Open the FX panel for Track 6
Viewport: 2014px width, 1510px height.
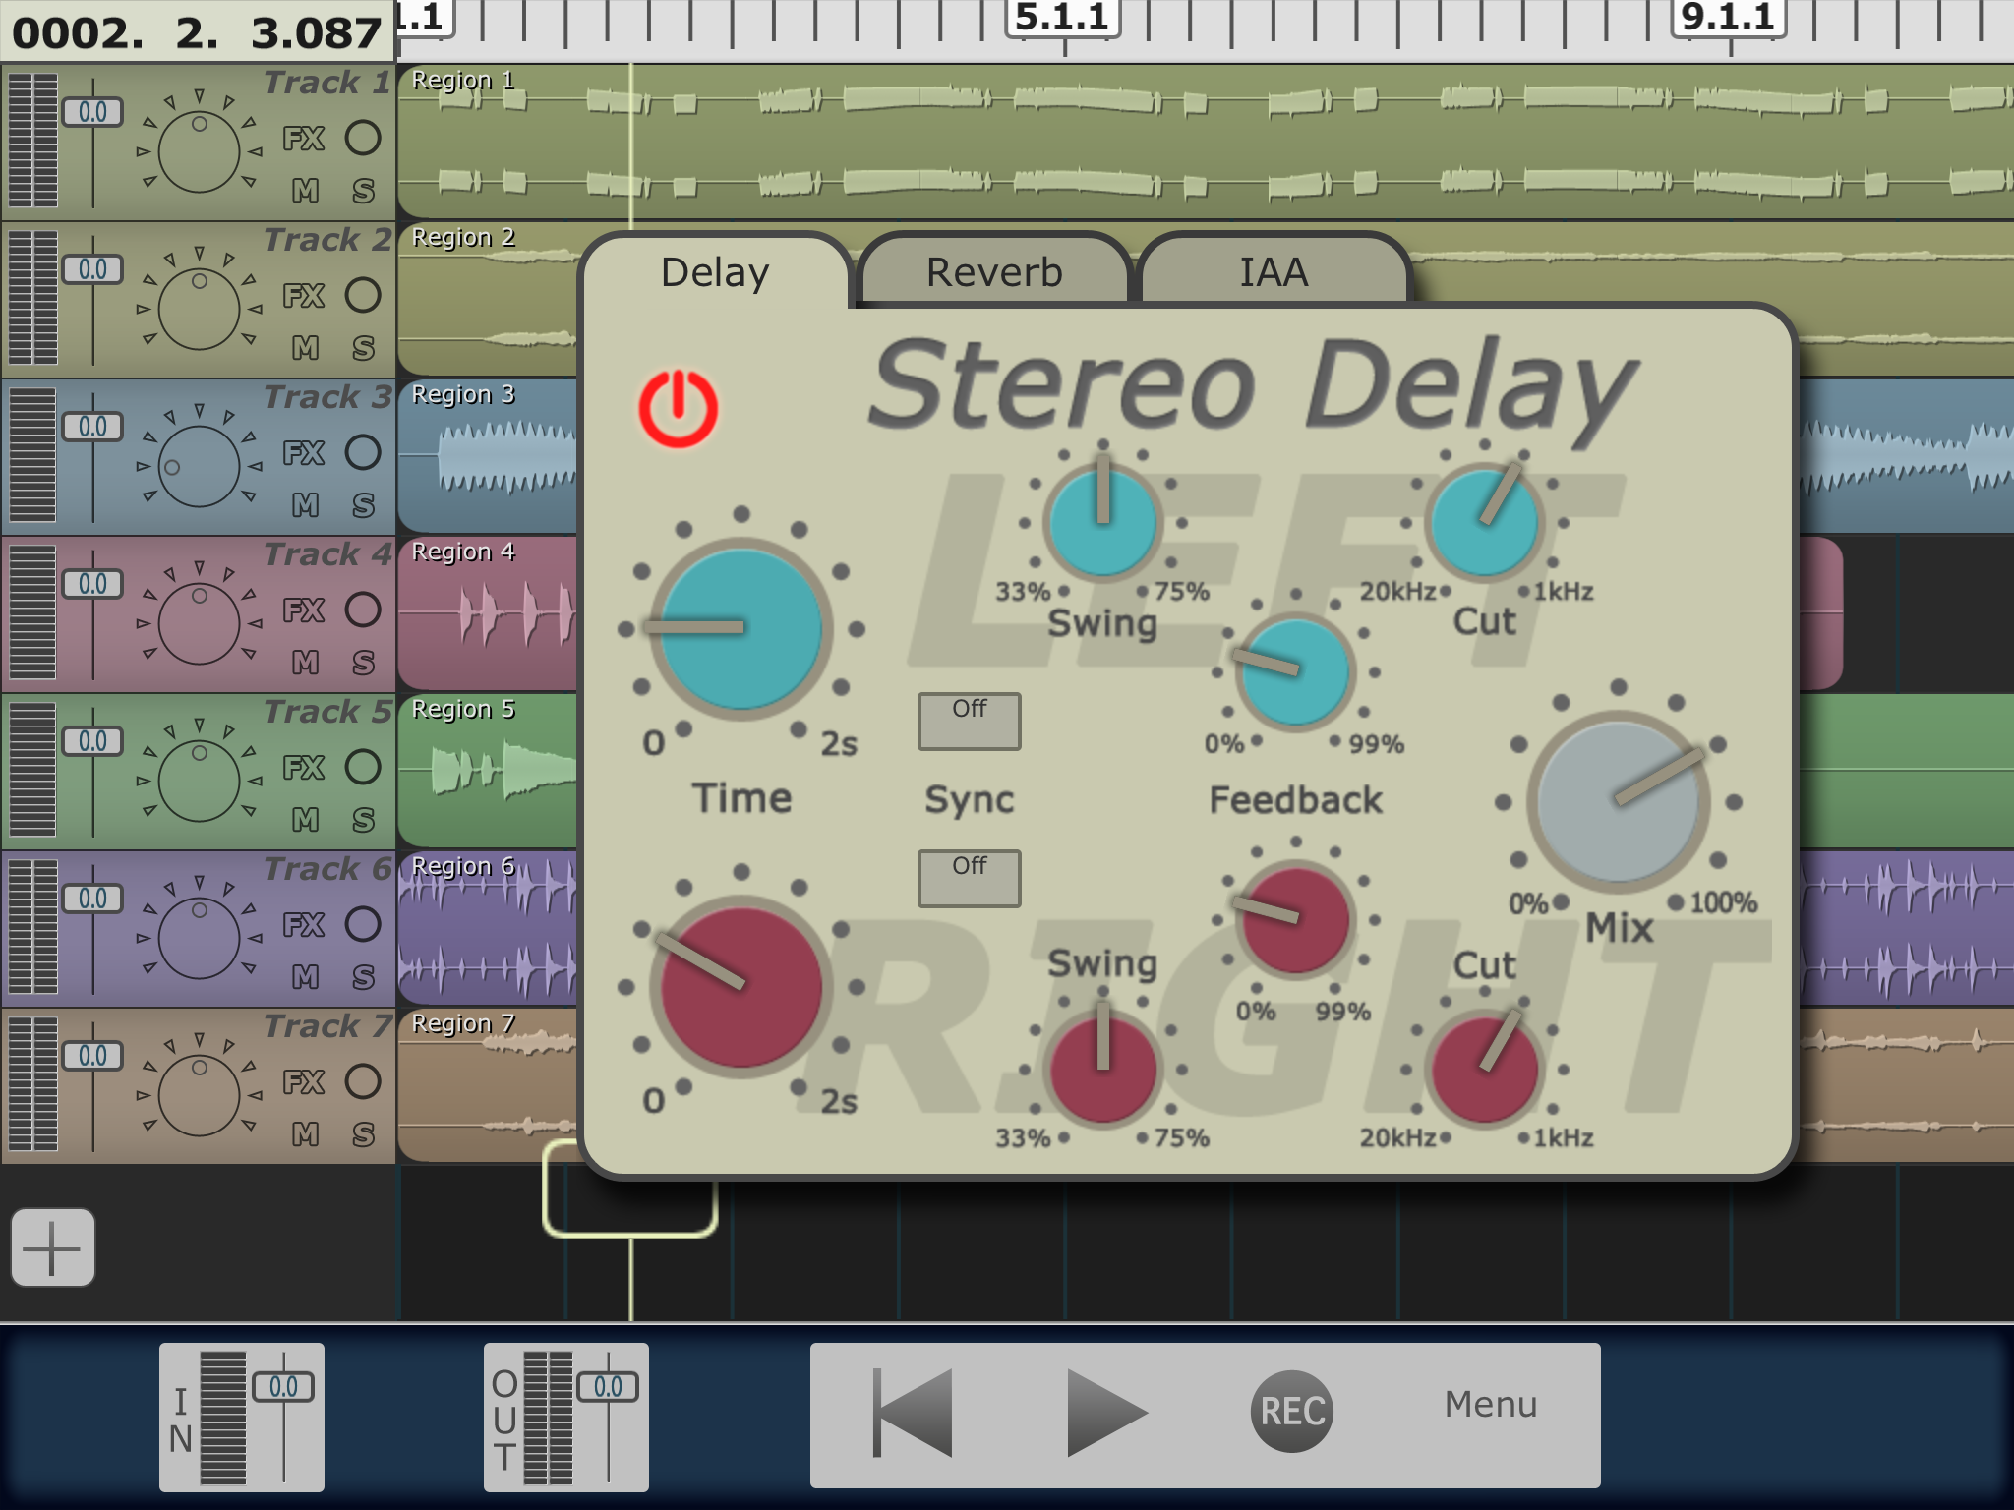(x=304, y=925)
